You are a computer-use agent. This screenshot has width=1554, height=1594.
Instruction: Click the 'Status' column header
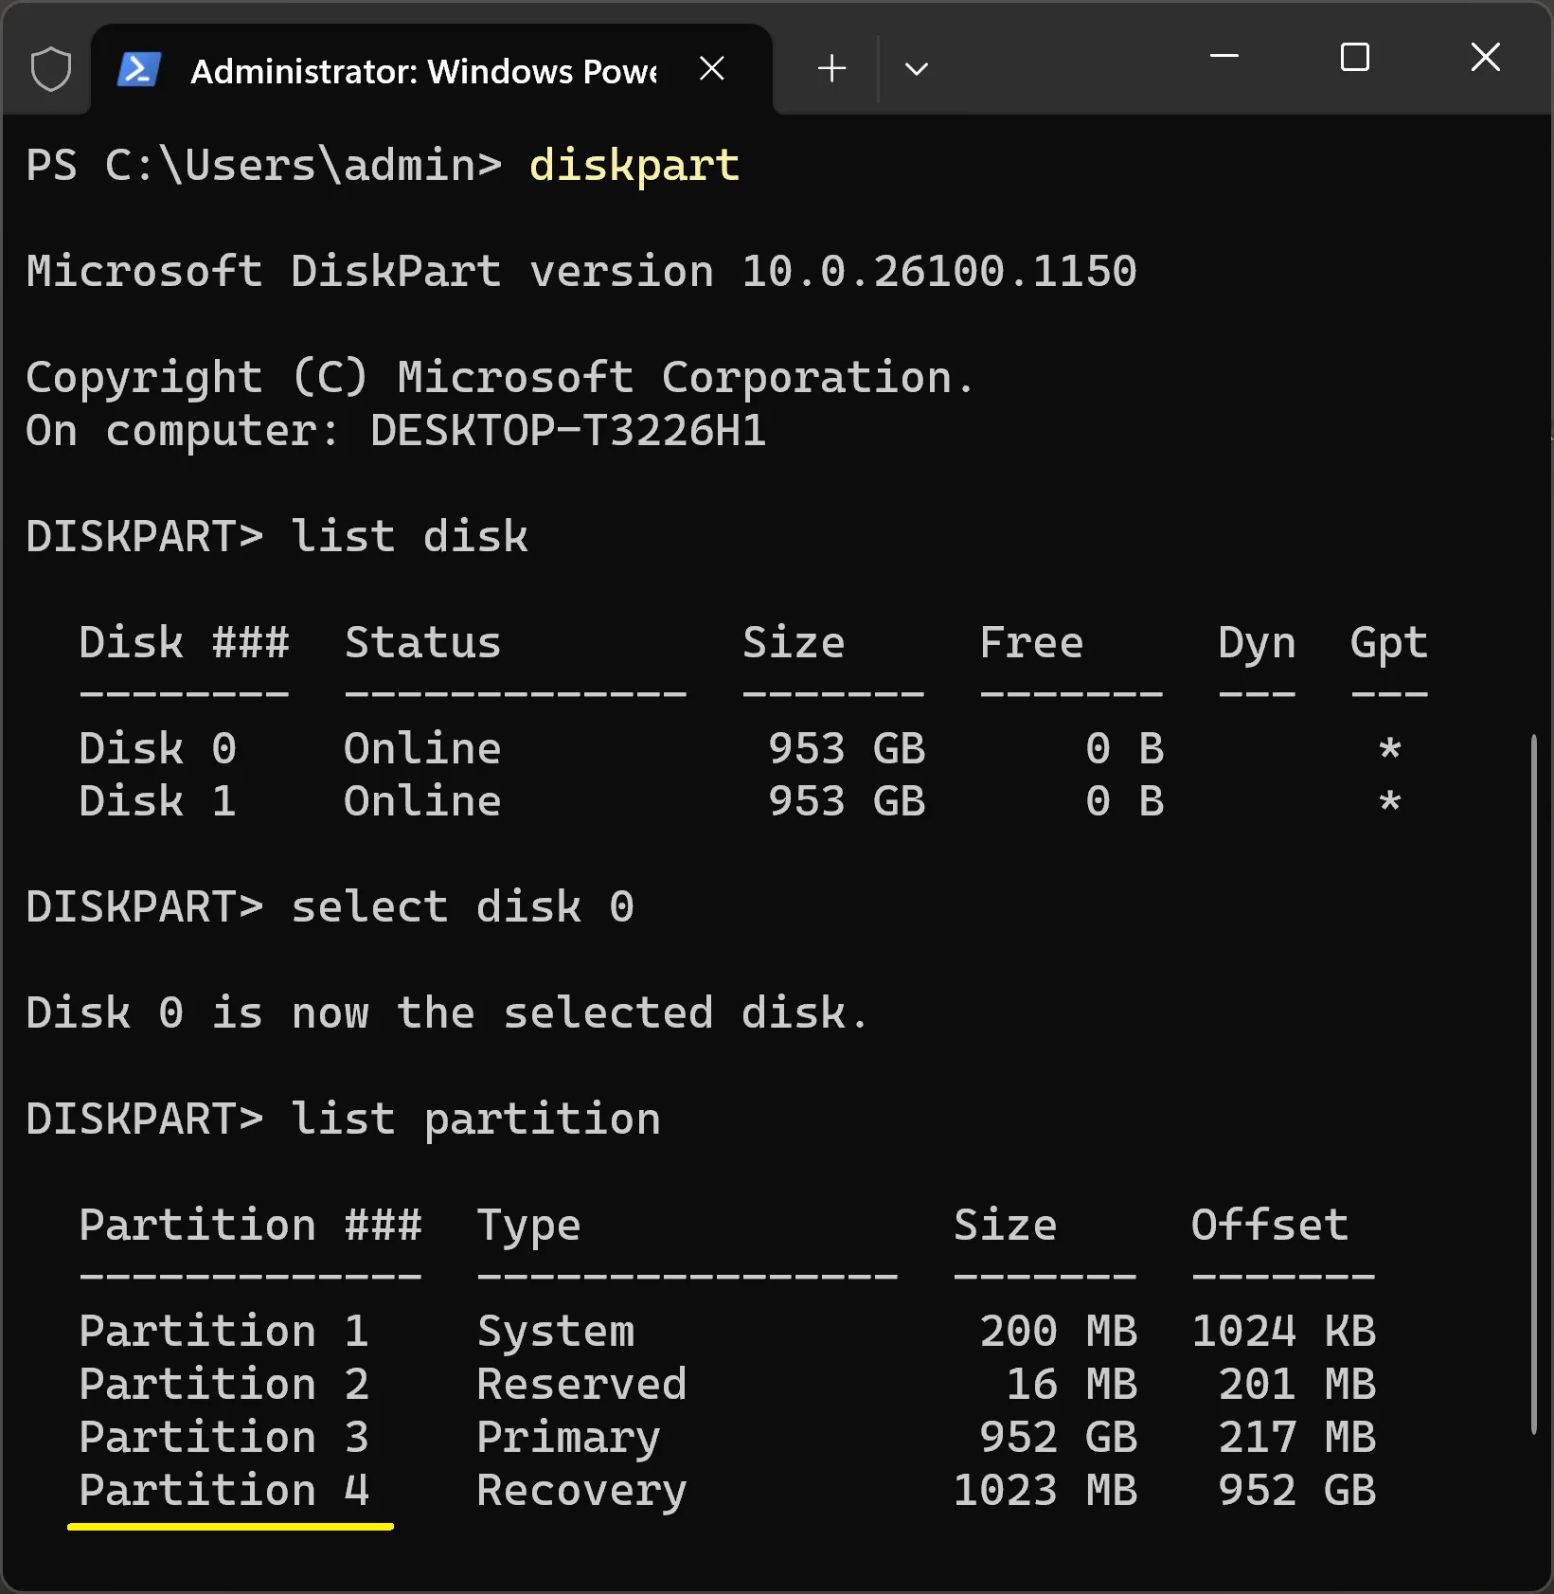[x=422, y=642]
